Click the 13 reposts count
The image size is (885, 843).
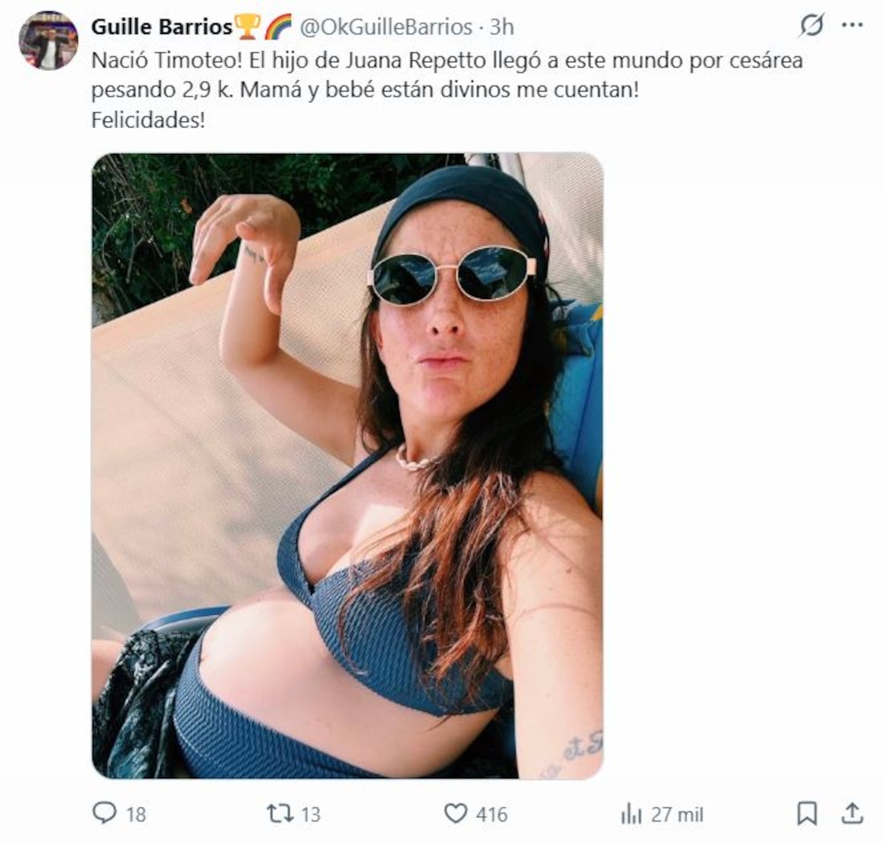click(311, 814)
